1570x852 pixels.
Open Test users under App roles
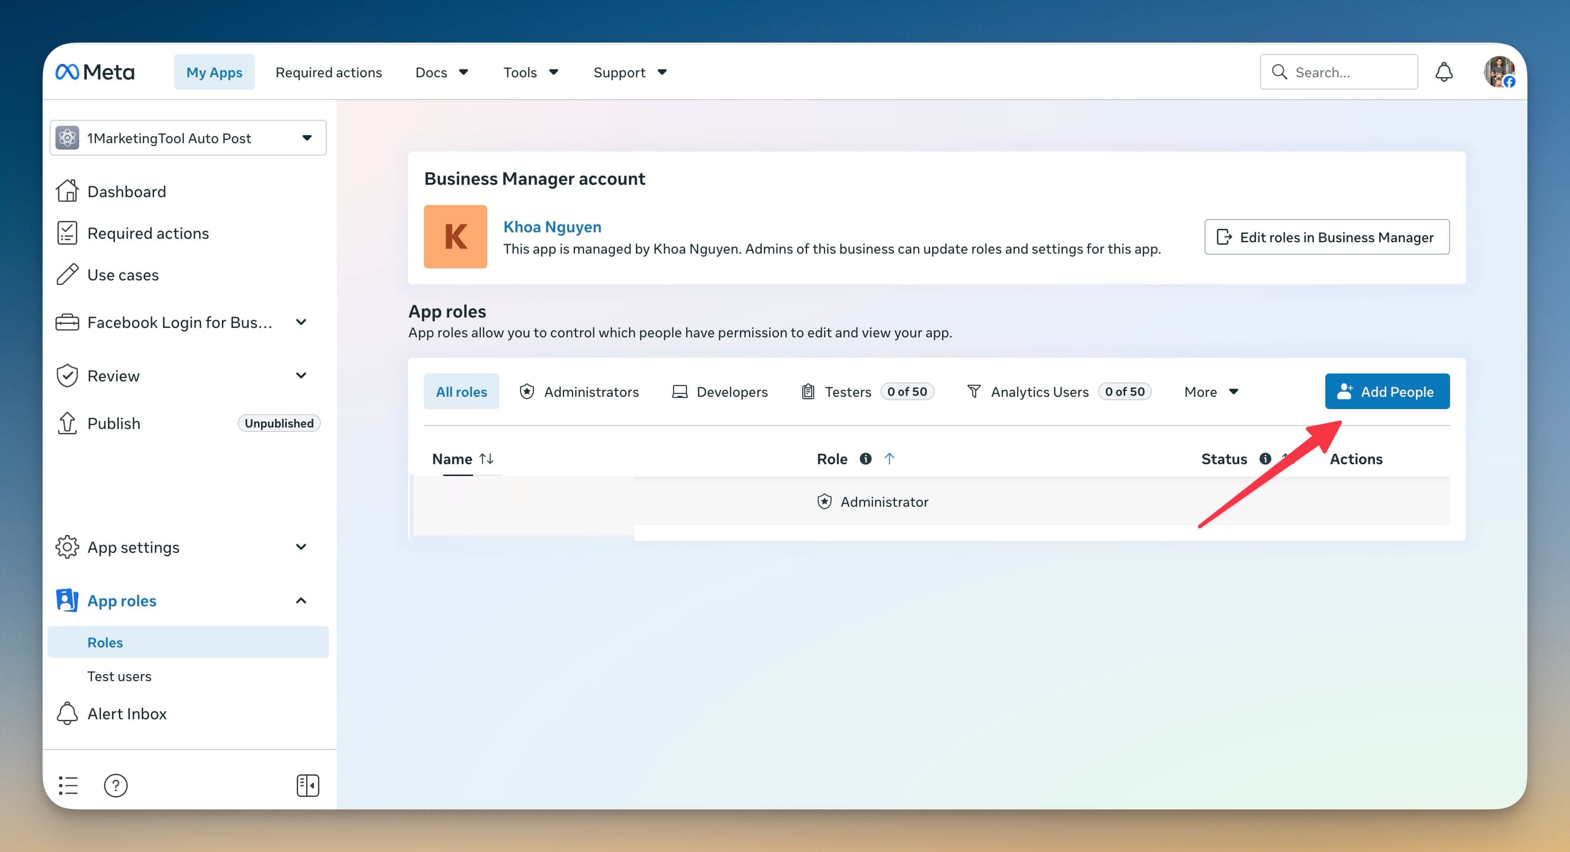(x=119, y=676)
